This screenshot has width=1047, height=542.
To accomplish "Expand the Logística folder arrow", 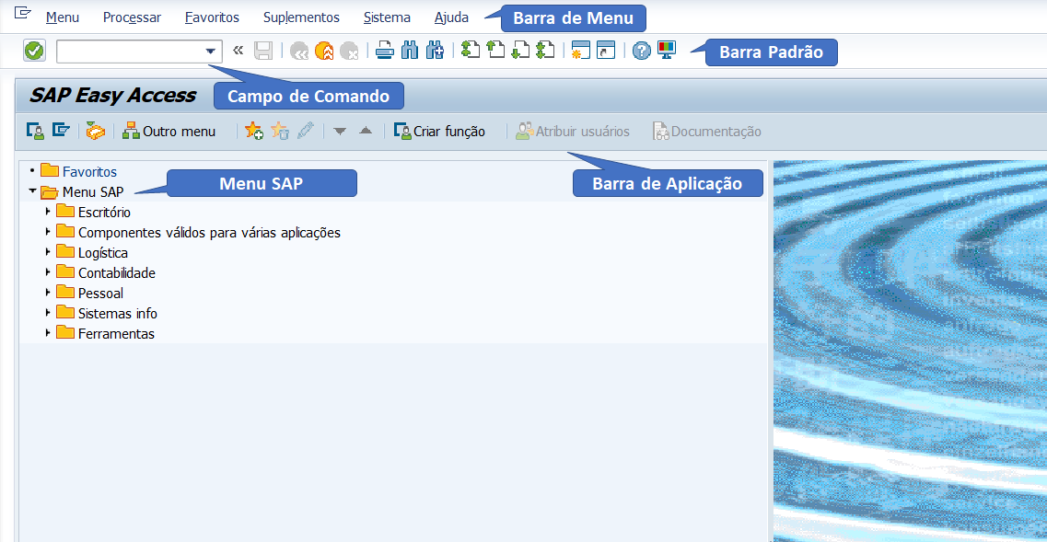I will [47, 251].
